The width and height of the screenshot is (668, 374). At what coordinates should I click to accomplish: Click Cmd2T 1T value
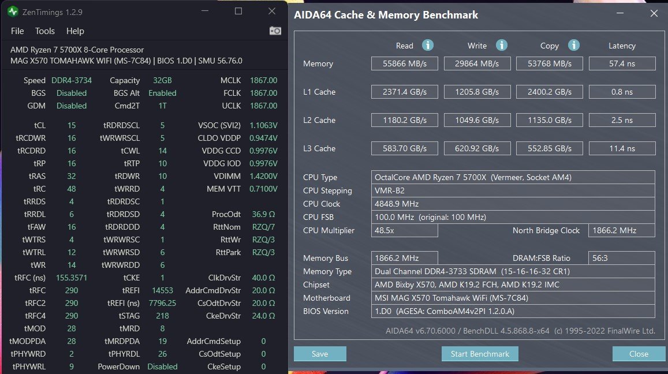162,106
